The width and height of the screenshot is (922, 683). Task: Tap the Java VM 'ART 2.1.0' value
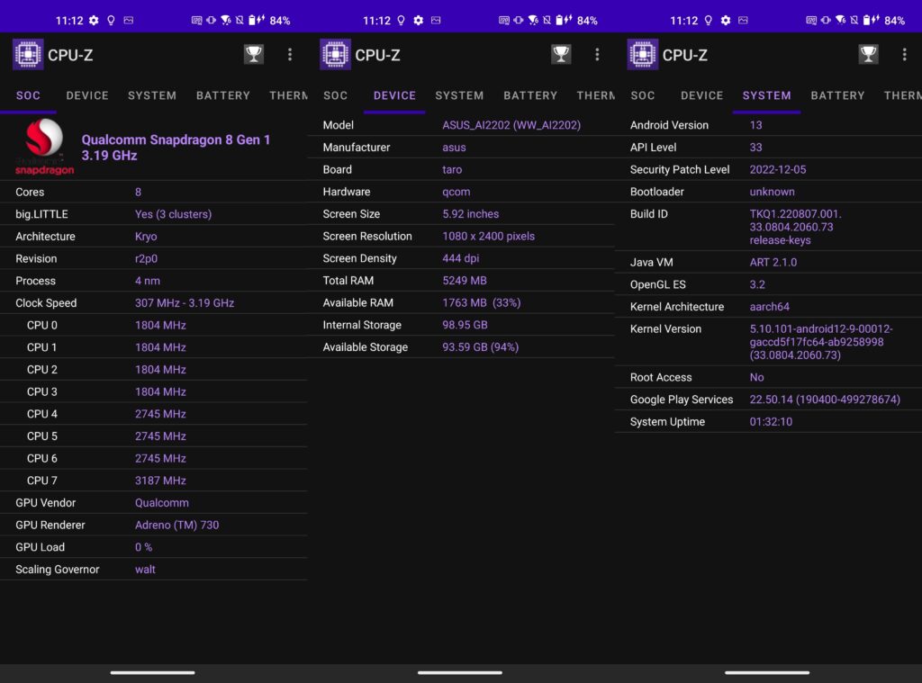773,263
